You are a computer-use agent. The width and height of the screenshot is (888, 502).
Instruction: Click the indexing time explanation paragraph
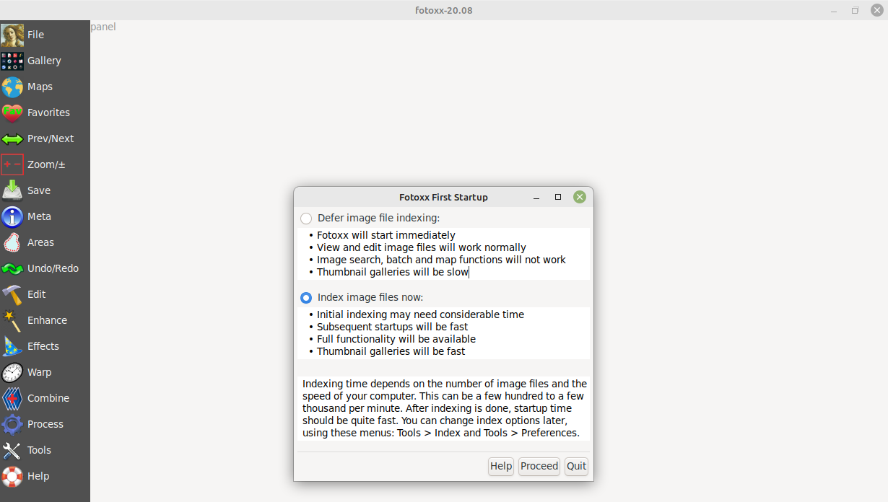444,408
